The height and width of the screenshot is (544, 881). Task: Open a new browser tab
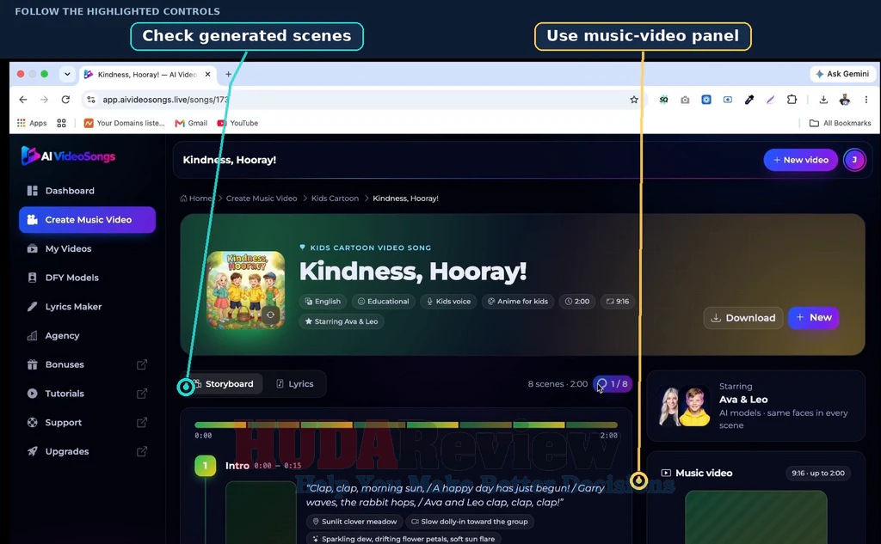point(228,74)
